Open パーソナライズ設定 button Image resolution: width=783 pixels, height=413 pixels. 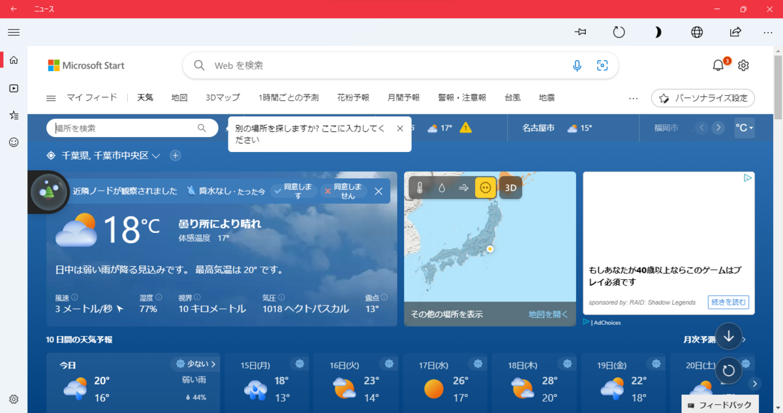[x=703, y=98]
